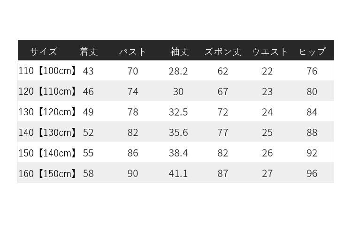
Task: Select the 160【150cm】 size row label
Action: pos(47,174)
